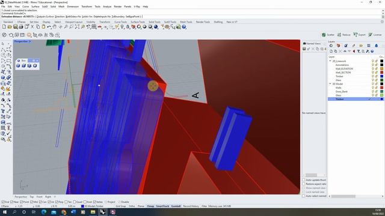Toggle SmartTrack in status bar

pyautogui.click(x=162, y=206)
